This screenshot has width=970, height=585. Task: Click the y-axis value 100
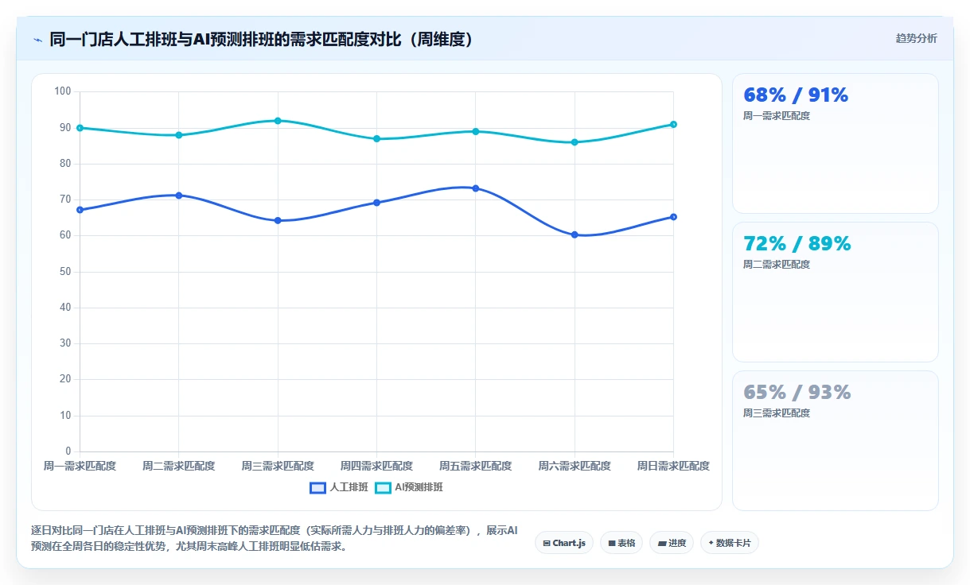(x=63, y=91)
